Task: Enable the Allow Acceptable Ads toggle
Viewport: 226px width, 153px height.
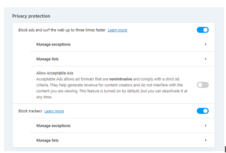Action: click(203, 85)
